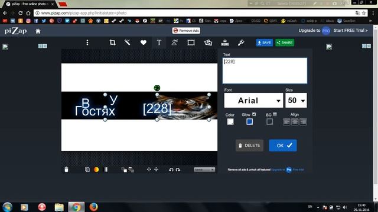
Task: Click the browser home button
Action: pyautogui.click(x=28, y=13)
